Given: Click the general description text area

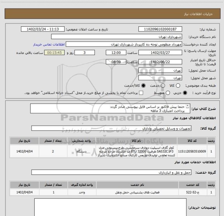Looking at the screenshot, I should [110, 109].
